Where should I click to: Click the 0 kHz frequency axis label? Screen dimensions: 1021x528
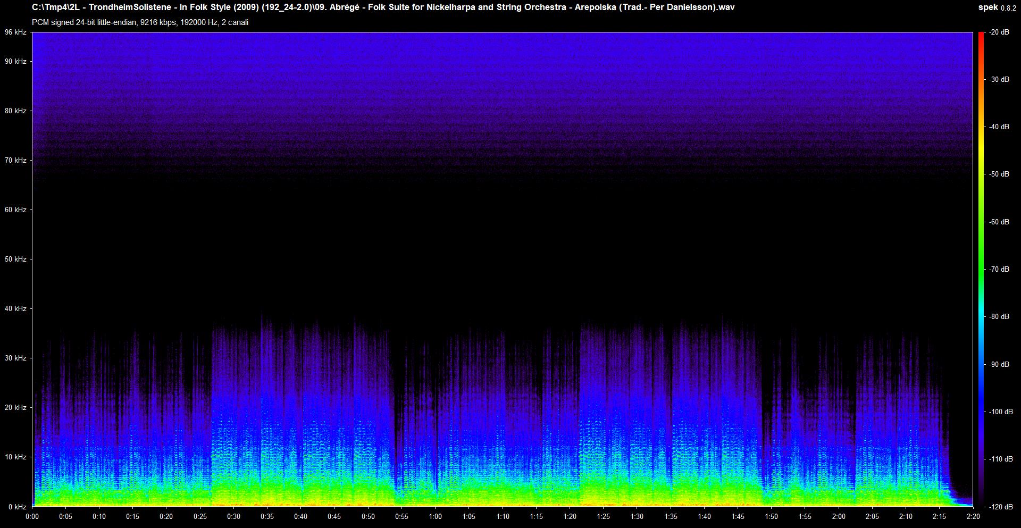[x=18, y=507]
